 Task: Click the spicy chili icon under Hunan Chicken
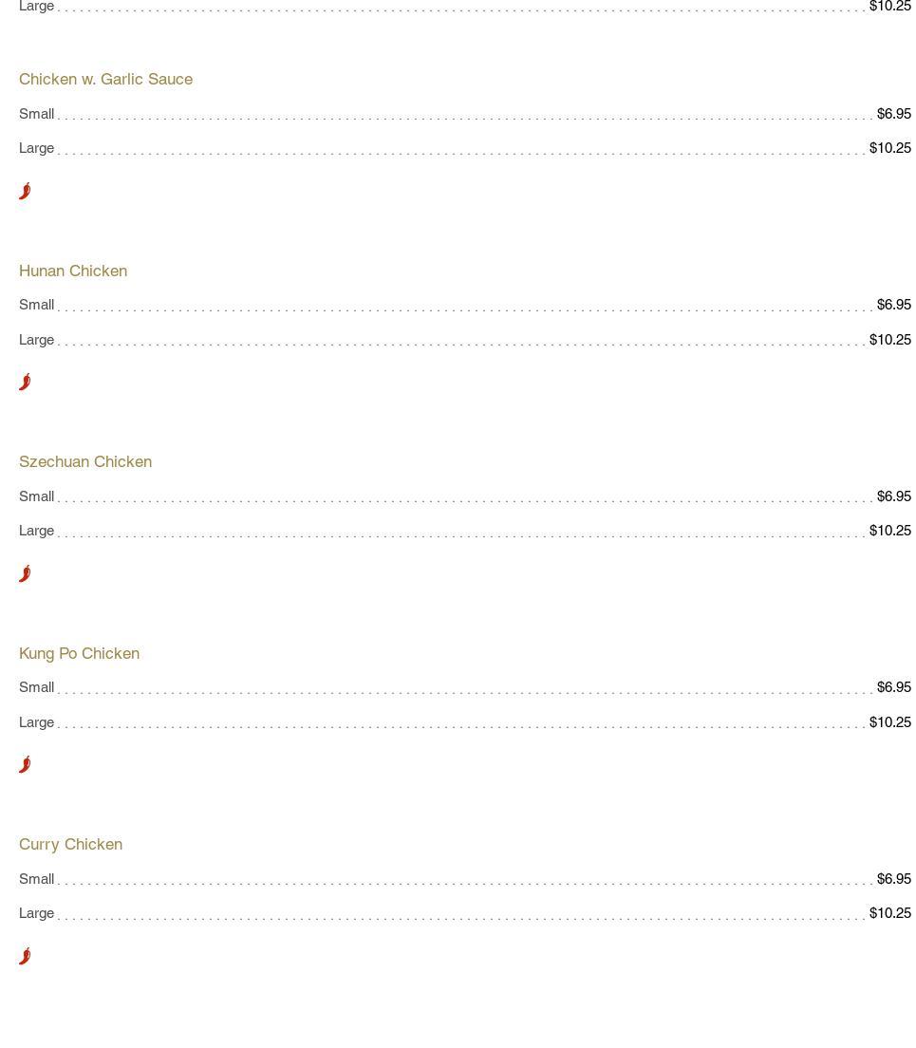25,382
